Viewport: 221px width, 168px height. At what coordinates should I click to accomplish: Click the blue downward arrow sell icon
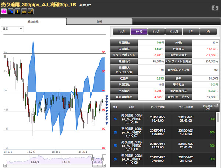tap(11, 11)
